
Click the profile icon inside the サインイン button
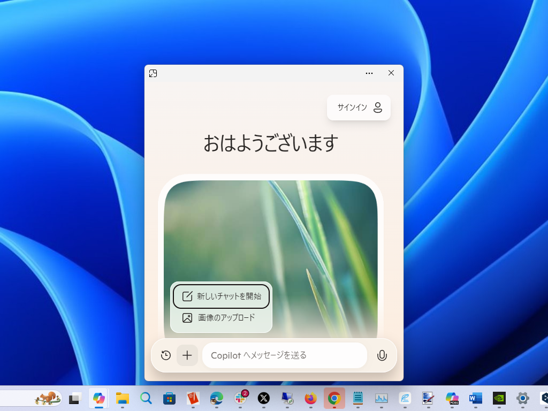coord(378,108)
